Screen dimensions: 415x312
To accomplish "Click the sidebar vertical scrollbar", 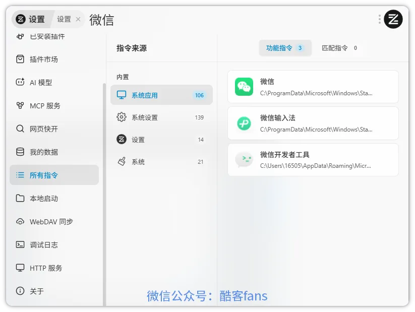I will (104, 195).
